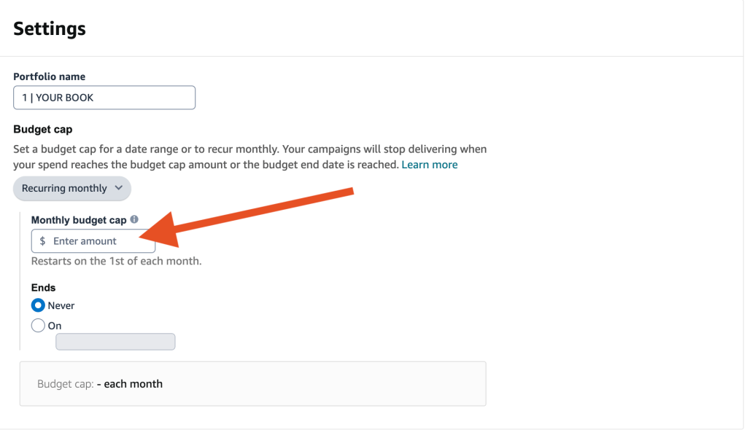Screen dimensions: 747x435
Task: Click the dollar sign in amount field
Action: (42, 241)
